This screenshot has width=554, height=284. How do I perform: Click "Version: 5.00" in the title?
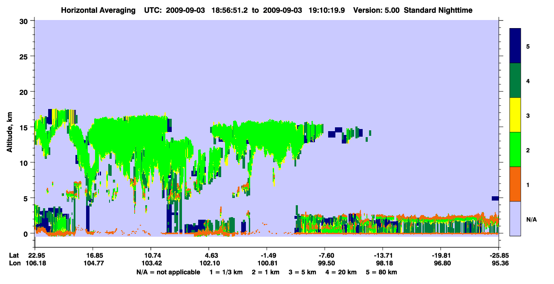click(376, 10)
